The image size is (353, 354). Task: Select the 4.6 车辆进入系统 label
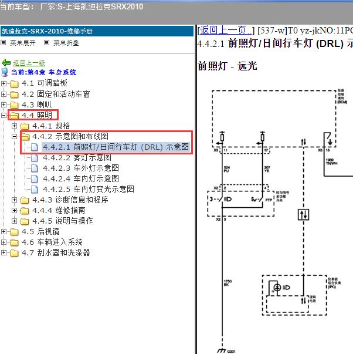coord(52,242)
